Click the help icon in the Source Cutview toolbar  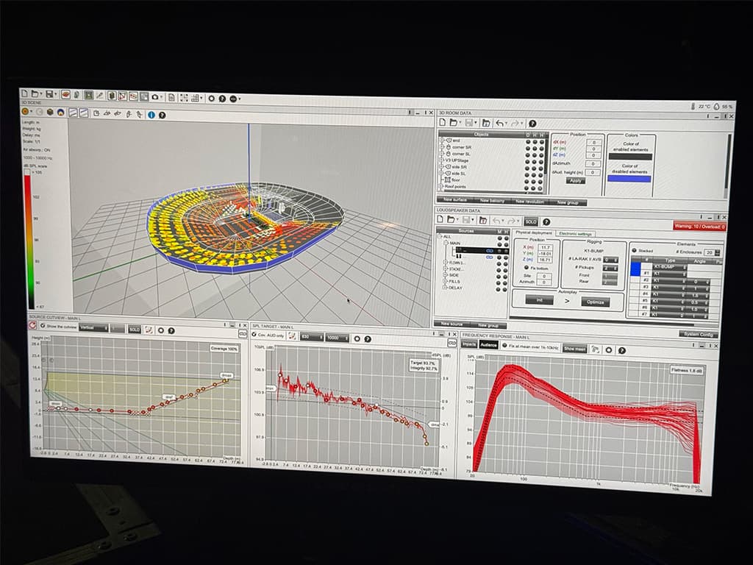point(171,330)
